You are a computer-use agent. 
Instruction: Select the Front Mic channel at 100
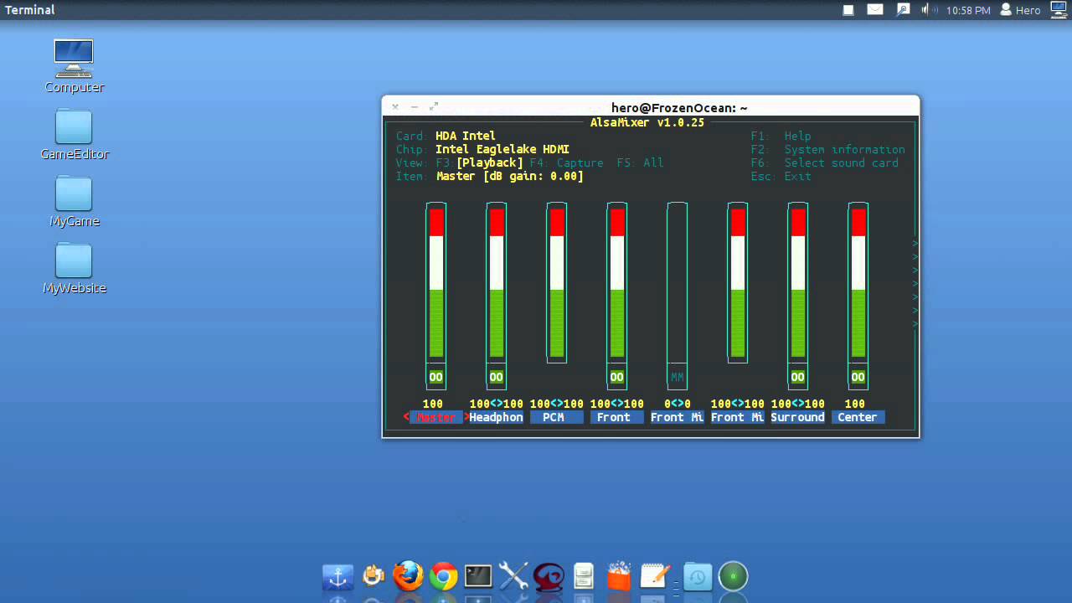coord(737,417)
